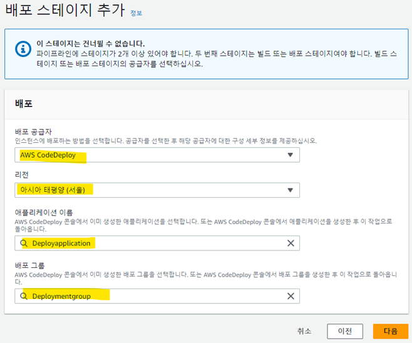Click the Deploymentgroup search field
This screenshot has width=412, height=343.
tap(157, 296)
